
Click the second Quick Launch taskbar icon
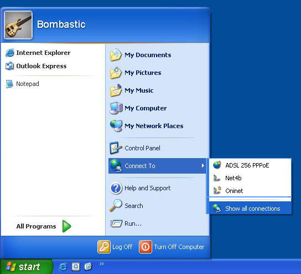(76, 266)
